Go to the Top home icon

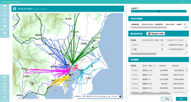click(x=5, y=7)
